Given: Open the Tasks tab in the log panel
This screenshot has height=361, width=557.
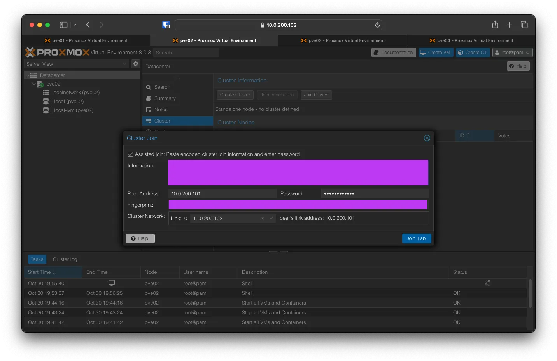Looking at the screenshot, I should [x=37, y=259].
